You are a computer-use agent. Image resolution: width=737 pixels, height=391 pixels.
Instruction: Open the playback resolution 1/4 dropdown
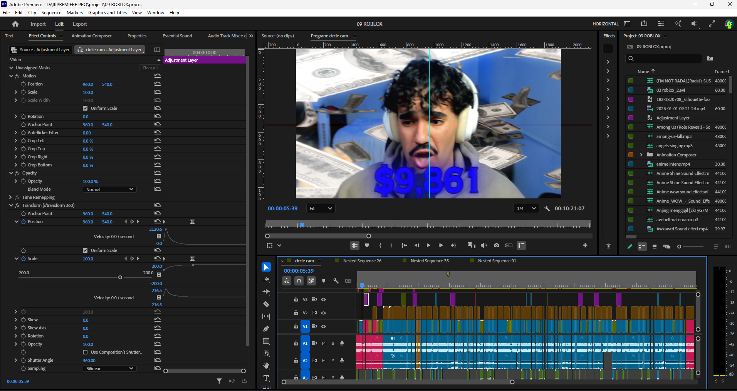click(526, 208)
